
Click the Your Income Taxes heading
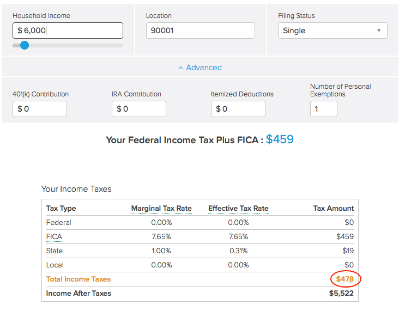click(x=76, y=189)
